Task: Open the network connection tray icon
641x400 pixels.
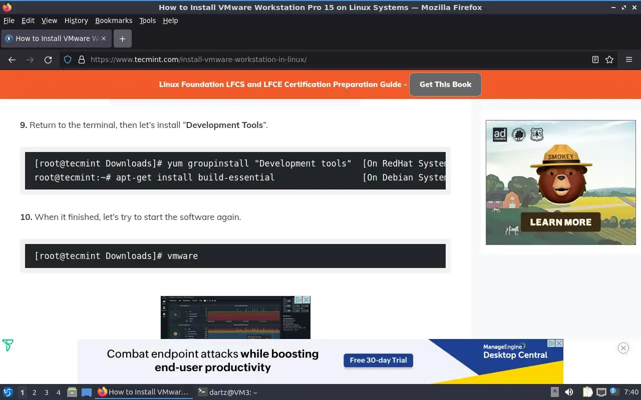Action: pos(601,392)
